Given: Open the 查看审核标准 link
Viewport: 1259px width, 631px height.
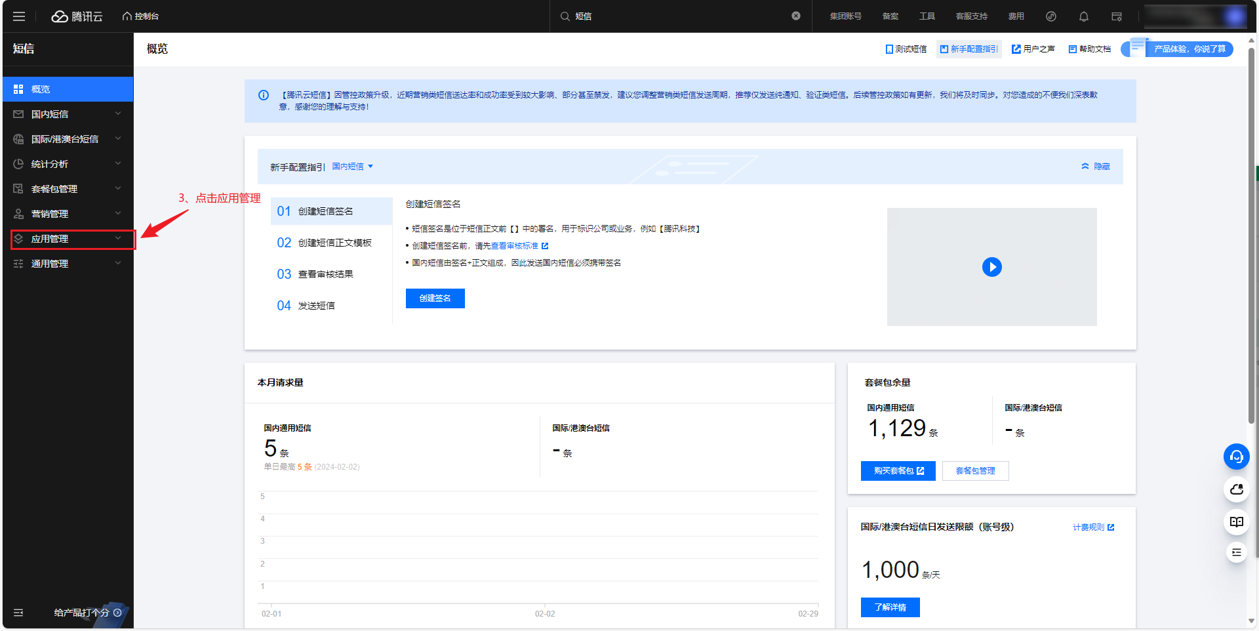Looking at the screenshot, I should [x=519, y=246].
